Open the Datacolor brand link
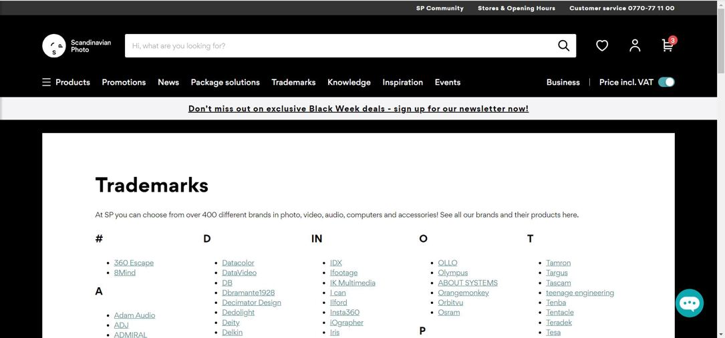 click(x=238, y=263)
